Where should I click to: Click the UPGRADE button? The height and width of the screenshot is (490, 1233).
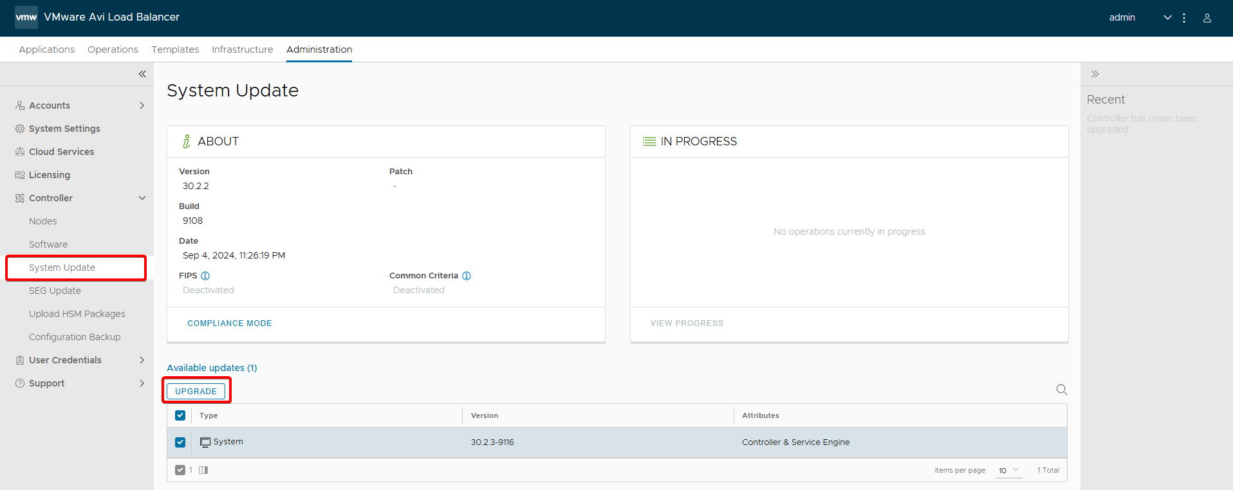196,391
